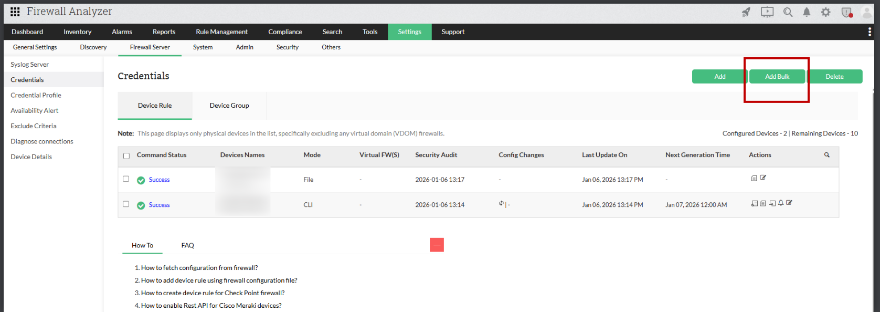Open the Compliance menu
This screenshot has width=880, height=312.
[285, 32]
